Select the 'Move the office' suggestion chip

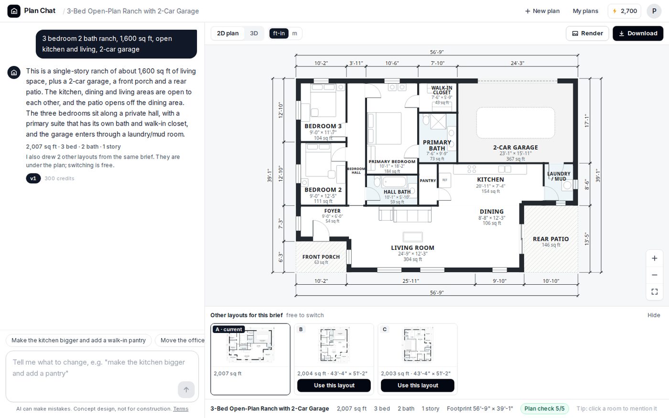(x=180, y=341)
